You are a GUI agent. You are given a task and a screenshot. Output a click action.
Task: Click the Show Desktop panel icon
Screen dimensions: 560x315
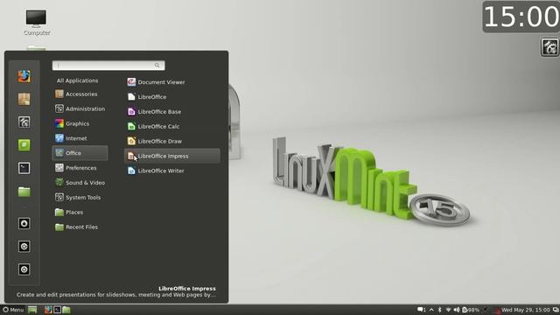click(32, 310)
